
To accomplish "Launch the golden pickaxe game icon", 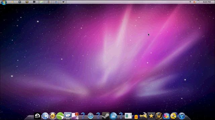I will click(143, 116).
